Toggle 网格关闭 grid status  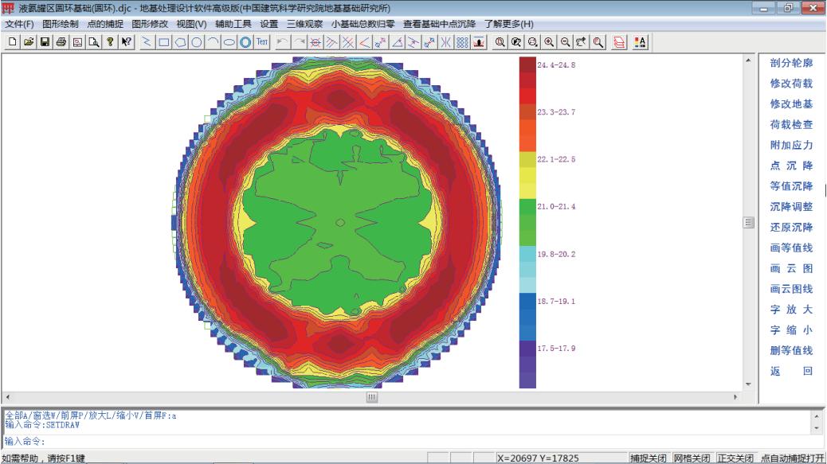point(692,458)
